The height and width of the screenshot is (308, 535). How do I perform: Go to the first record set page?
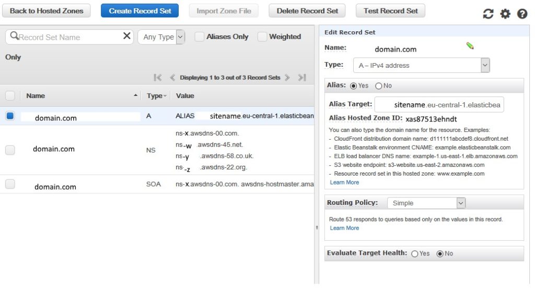tap(156, 77)
